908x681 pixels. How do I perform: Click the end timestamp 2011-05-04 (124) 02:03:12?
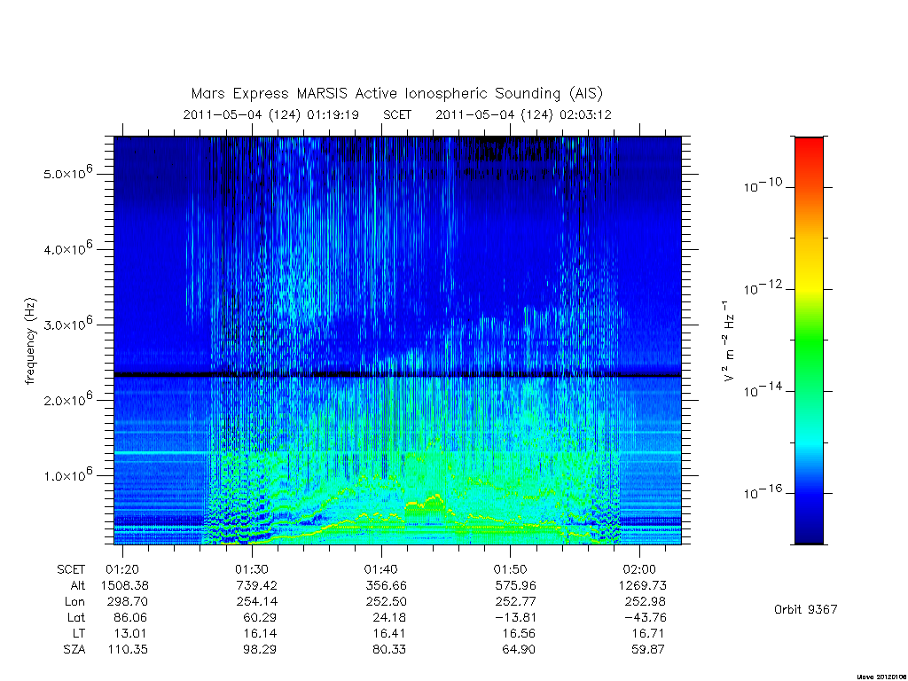pyautogui.click(x=523, y=114)
